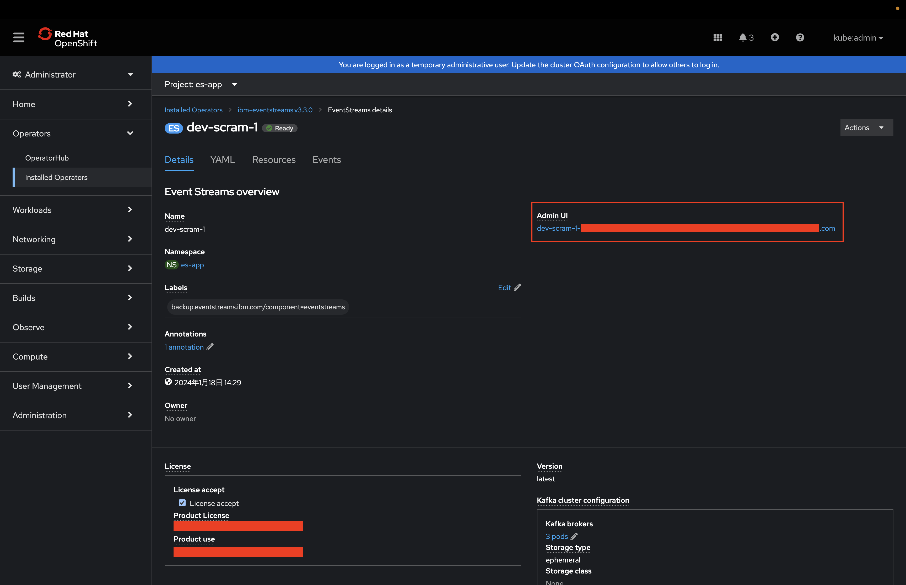Viewport: 906px width, 585px height.
Task: Click the backup.eventstreams label chip
Action: 258,307
